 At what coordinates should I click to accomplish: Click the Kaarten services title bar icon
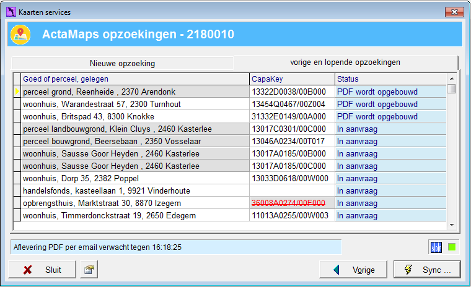point(11,12)
